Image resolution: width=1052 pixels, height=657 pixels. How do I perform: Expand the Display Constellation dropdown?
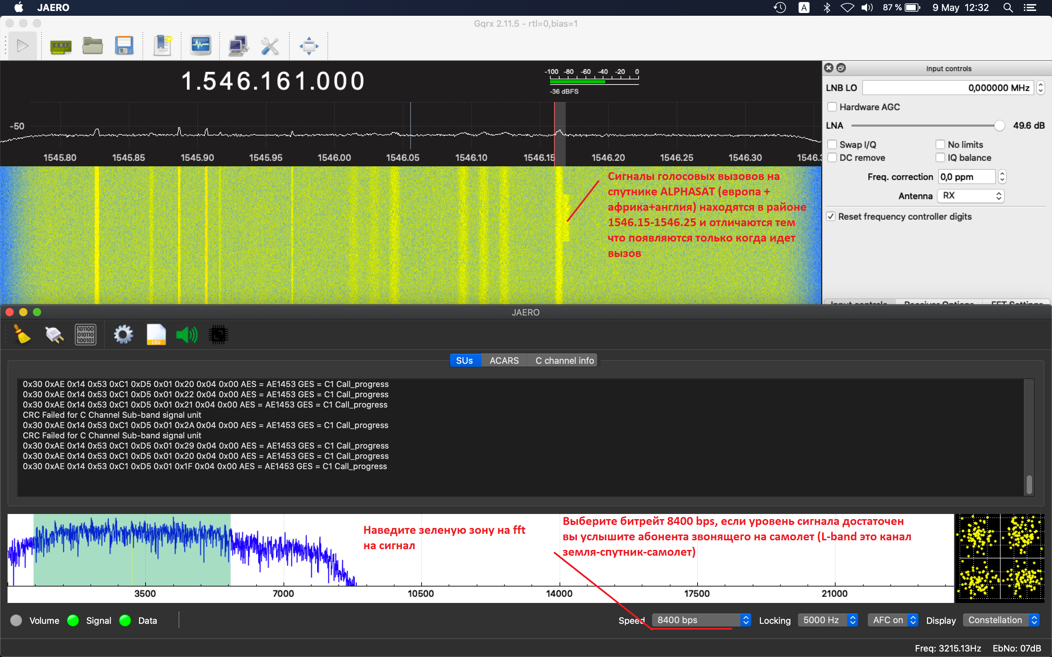[1001, 620]
